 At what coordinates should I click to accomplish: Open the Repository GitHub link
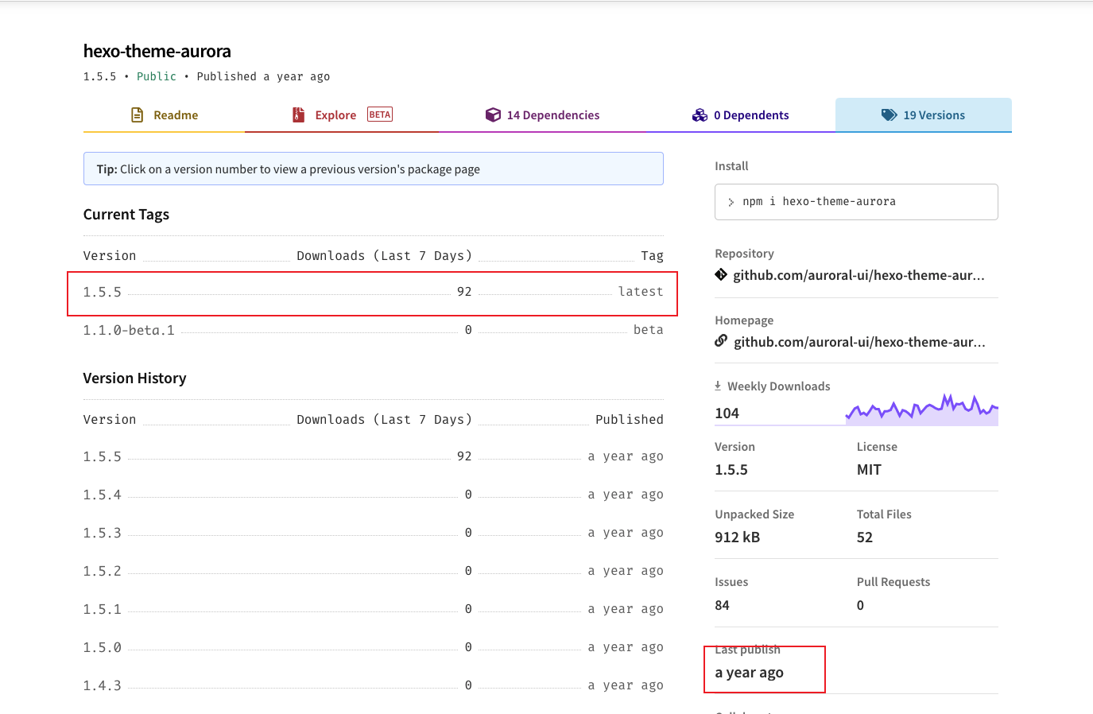point(859,275)
